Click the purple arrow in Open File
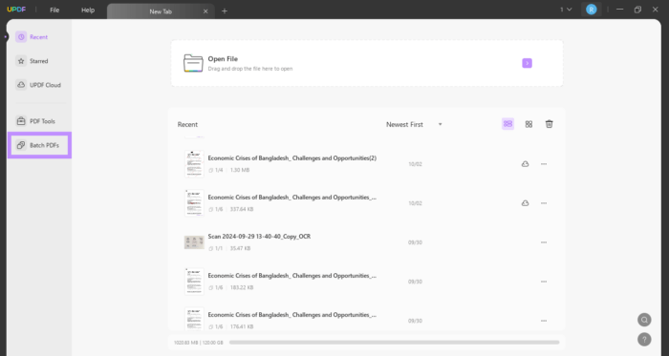 [x=527, y=63]
